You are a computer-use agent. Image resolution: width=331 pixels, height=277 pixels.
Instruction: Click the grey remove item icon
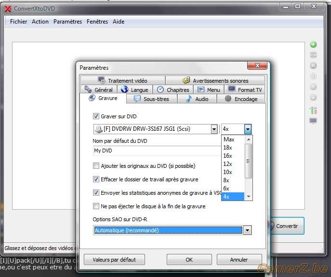[313, 65]
